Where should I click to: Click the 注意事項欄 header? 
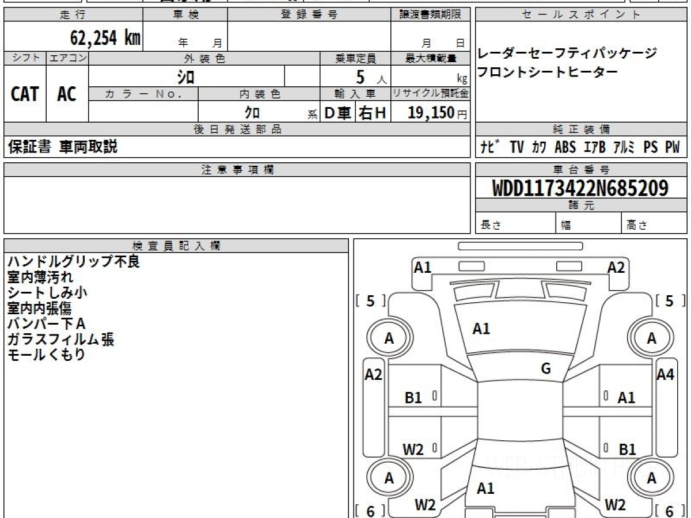[x=237, y=170]
